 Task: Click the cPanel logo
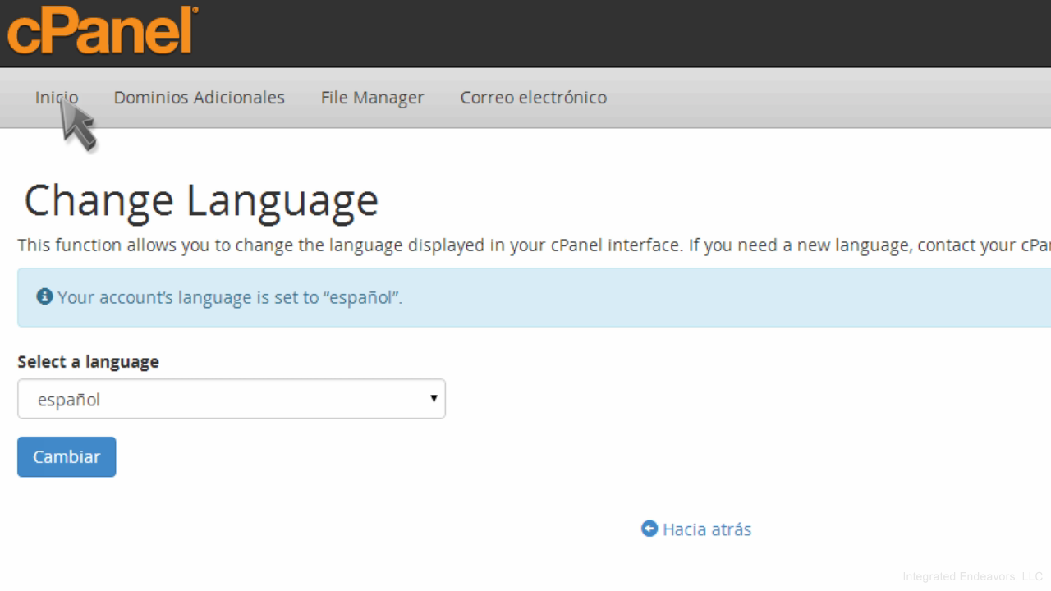click(102, 30)
